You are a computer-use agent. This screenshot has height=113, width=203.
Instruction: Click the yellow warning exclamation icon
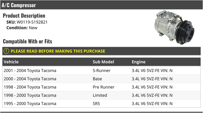6,51
